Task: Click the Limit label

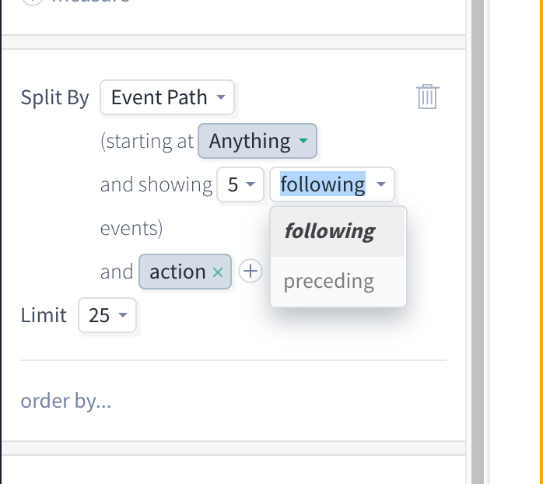Action: tap(44, 315)
